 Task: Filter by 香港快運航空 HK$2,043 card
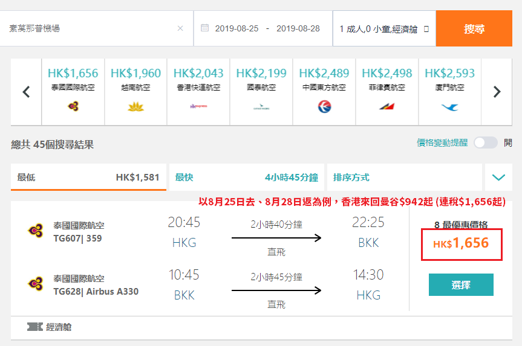tap(198, 92)
